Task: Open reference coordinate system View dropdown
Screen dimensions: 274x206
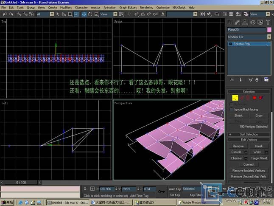Action: click(109, 14)
